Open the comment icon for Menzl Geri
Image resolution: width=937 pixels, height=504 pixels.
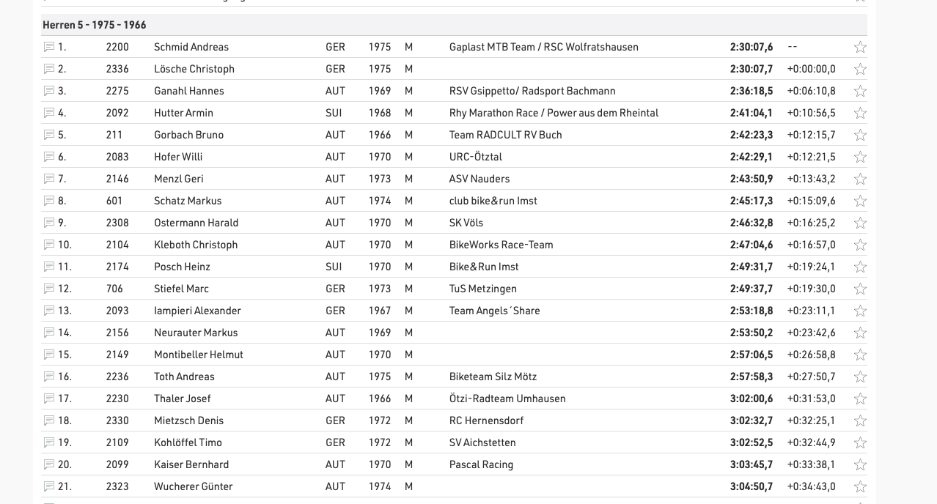[x=49, y=179]
